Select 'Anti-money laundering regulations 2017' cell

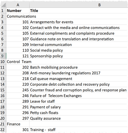pos(79,73)
